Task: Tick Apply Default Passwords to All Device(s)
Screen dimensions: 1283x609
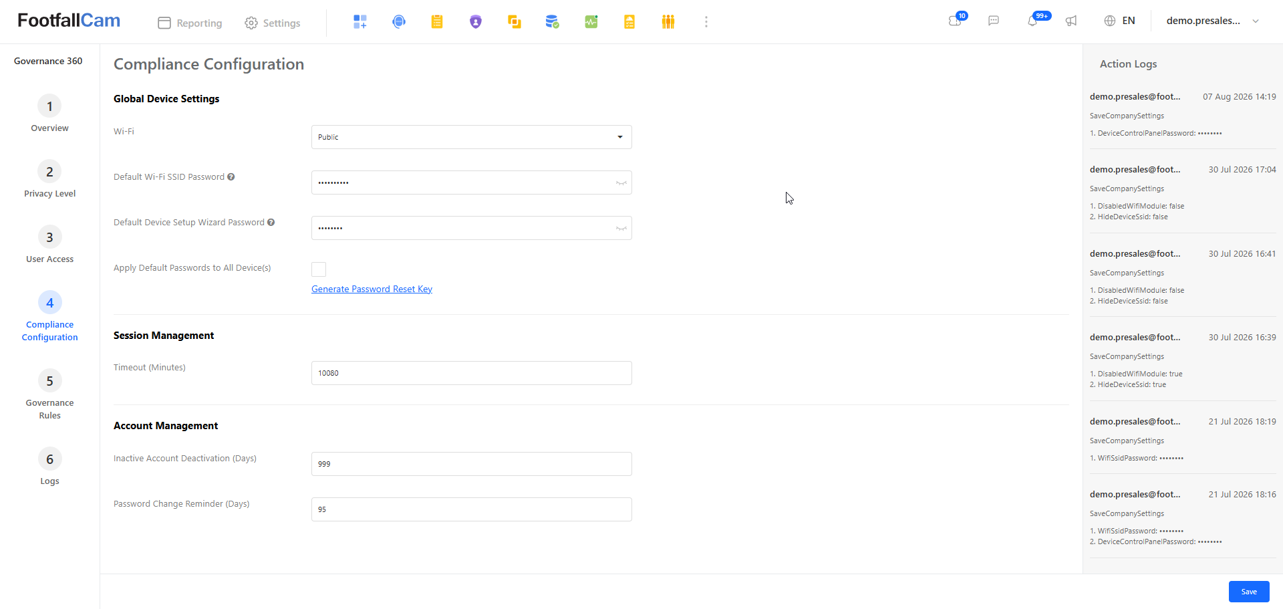Action: (x=319, y=269)
